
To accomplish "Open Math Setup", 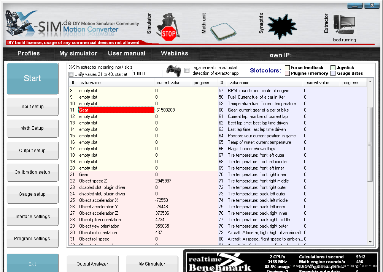I will (x=32, y=128).
